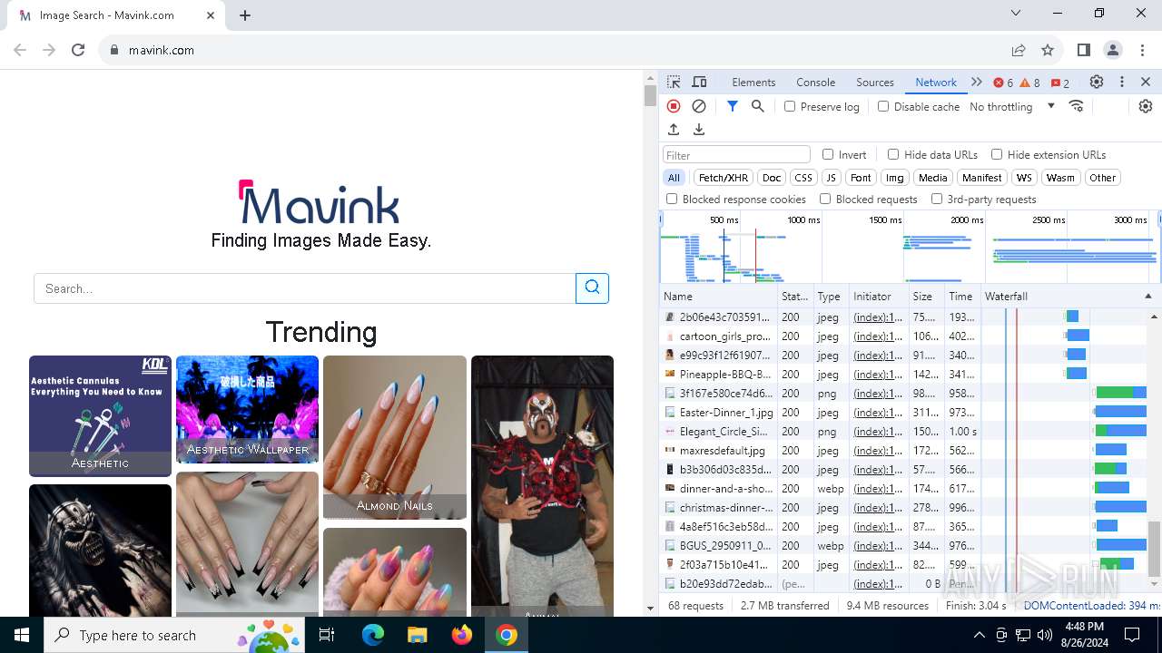Filter requests by Fetch/XHR
Image resolution: width=1162 pixels, height=653 pixels.
click(724, 178)
